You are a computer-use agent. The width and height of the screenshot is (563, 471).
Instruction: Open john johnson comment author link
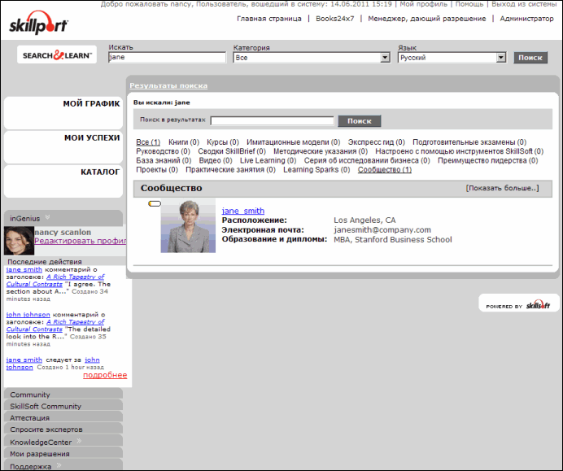(x=28, y=315)
